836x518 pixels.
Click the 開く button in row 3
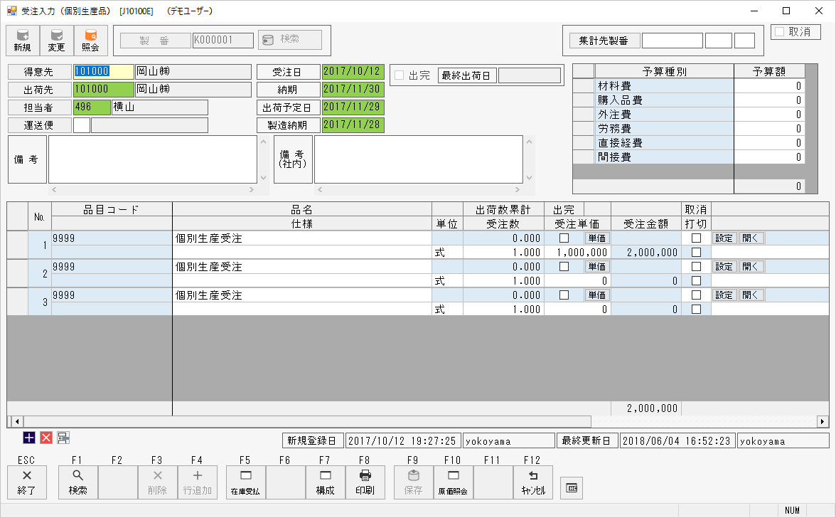[x=751, y=295]
